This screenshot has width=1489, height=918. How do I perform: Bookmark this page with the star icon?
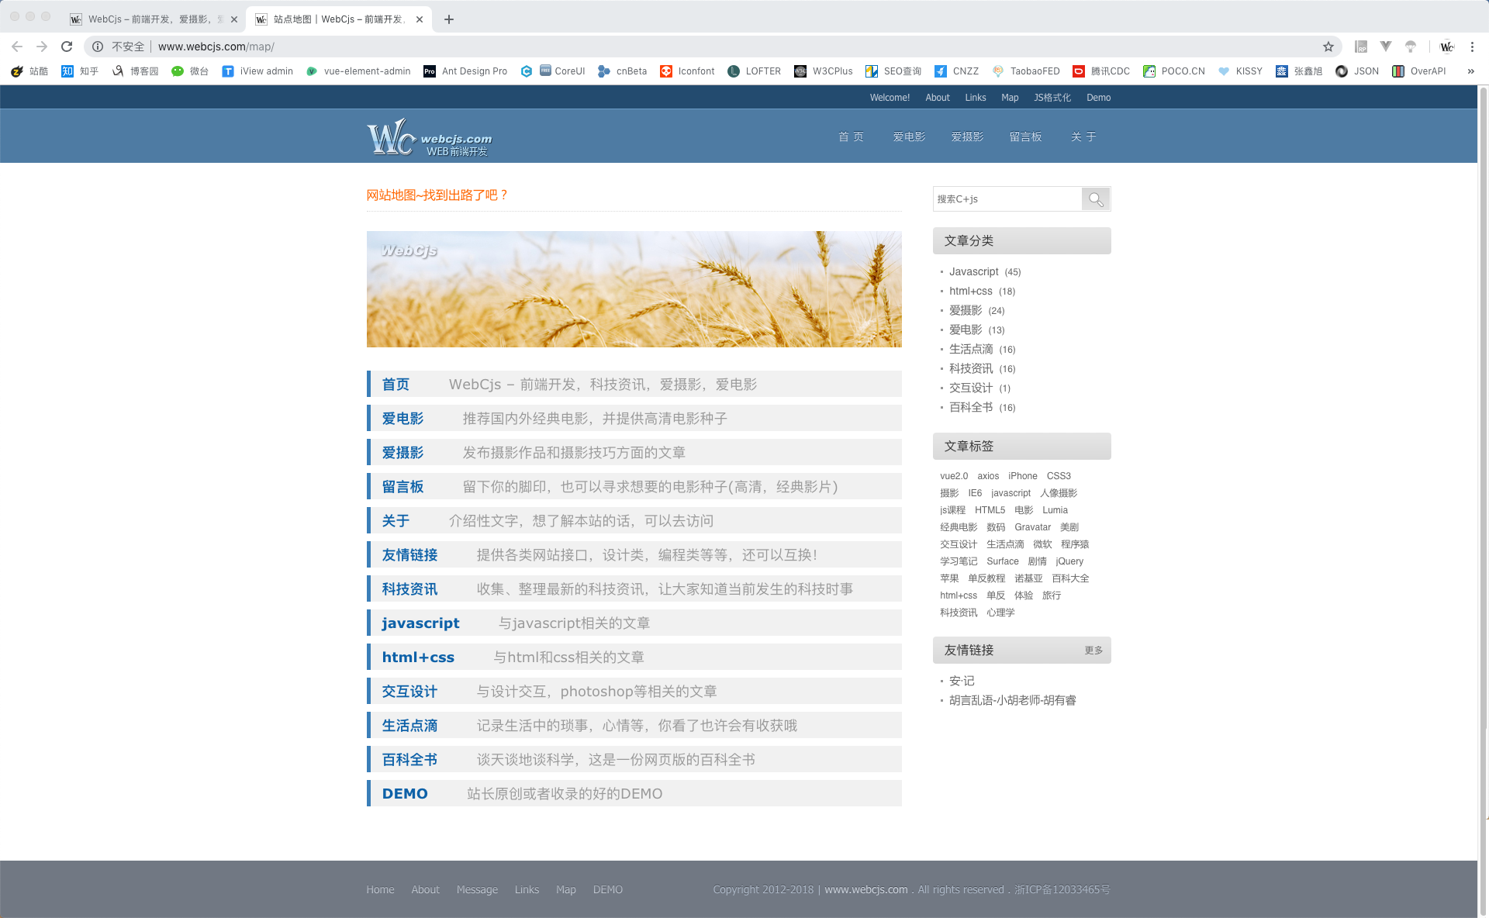click(x=1328, y=47)
